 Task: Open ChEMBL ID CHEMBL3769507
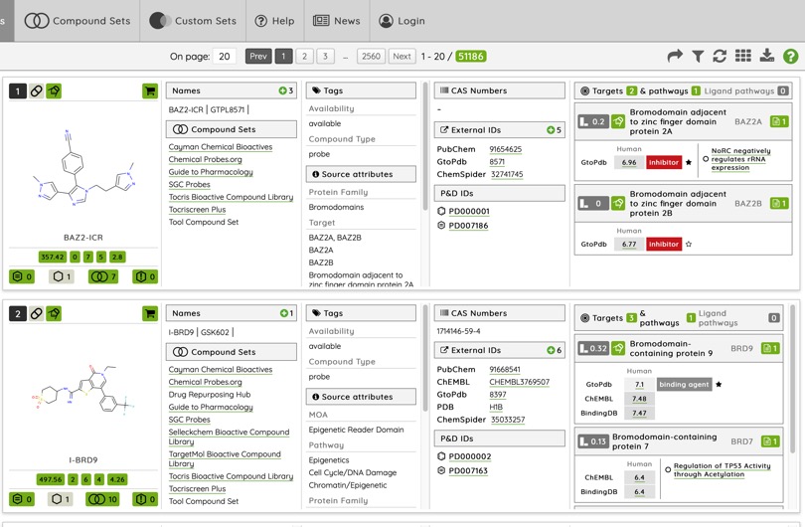click(519, 382)
